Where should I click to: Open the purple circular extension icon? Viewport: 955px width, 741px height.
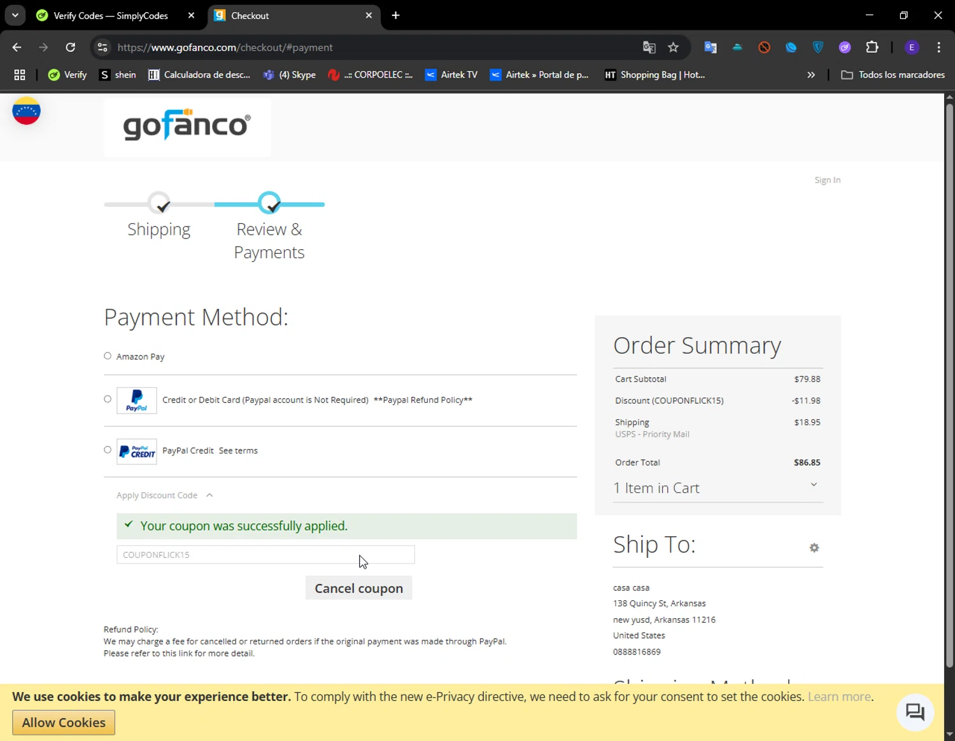tap(845, 47)
